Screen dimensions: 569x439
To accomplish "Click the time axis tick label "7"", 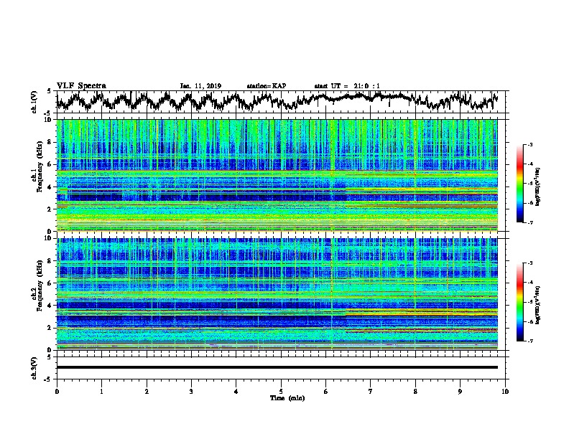I will tap(371, 391).
